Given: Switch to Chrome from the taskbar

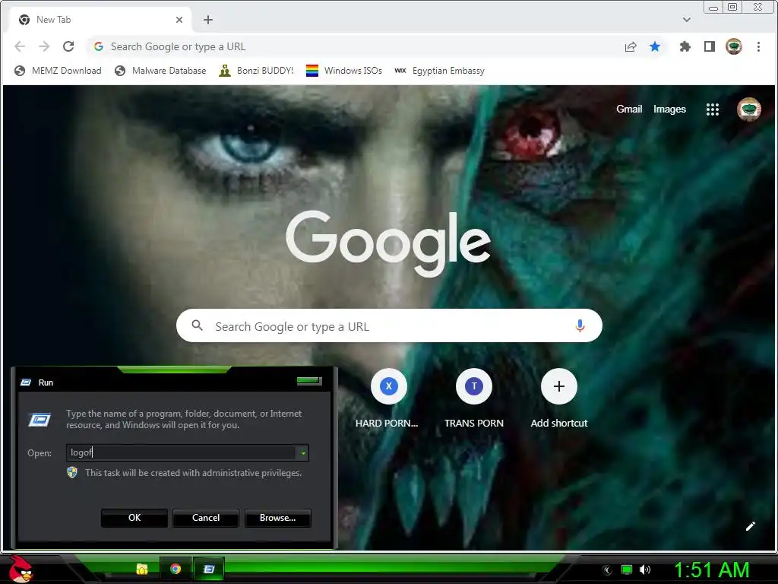Looking at the screenshot, I should (x=176, y=569).
